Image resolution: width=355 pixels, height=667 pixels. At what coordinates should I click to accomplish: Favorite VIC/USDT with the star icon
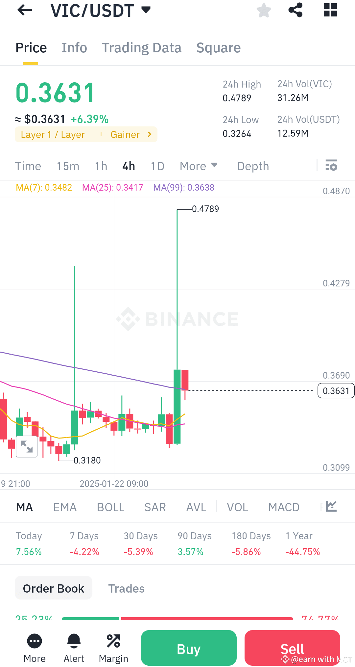click(x=264, y=10)
